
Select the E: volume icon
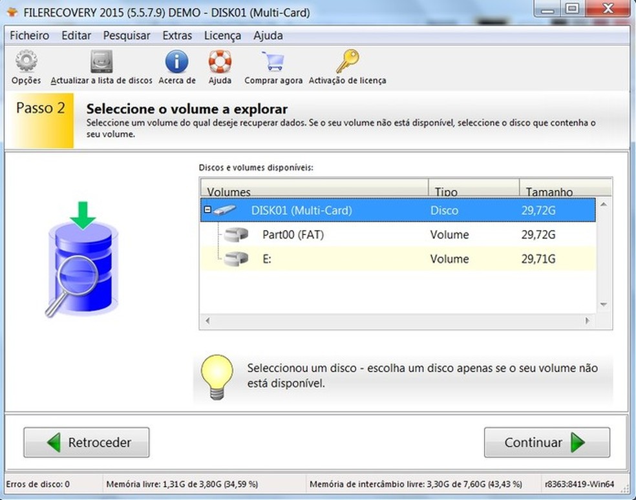[237, 259]
